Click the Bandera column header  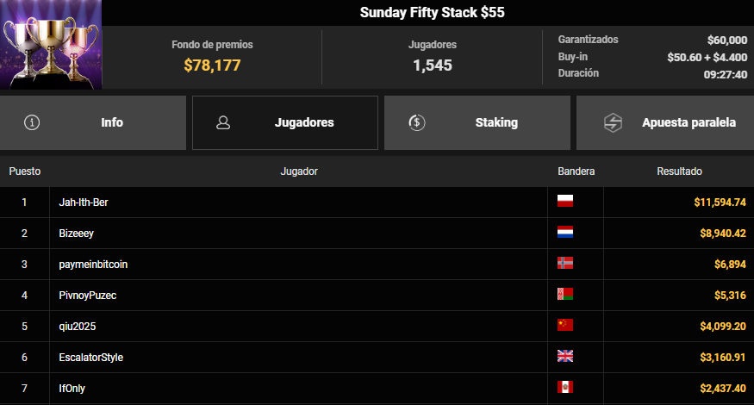click(x=576, y=171)
